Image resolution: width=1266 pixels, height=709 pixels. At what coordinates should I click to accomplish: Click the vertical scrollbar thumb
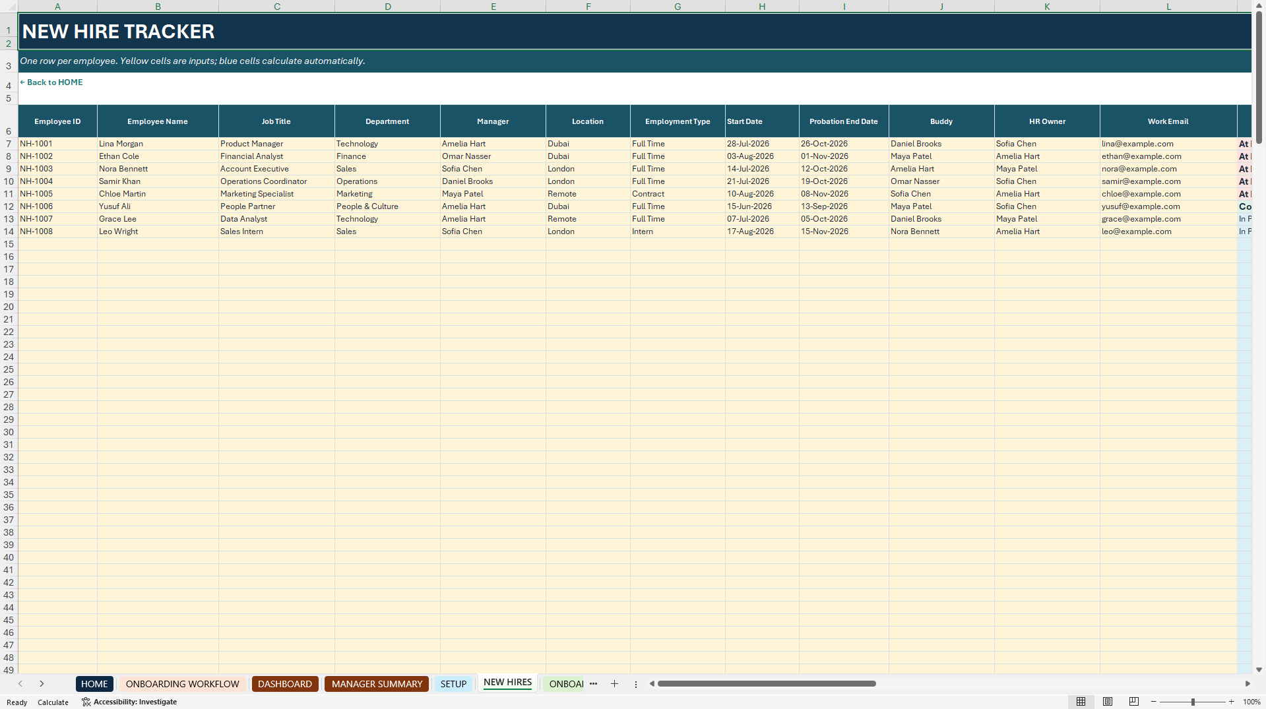pyautogui.click(x=1259, y=77)
